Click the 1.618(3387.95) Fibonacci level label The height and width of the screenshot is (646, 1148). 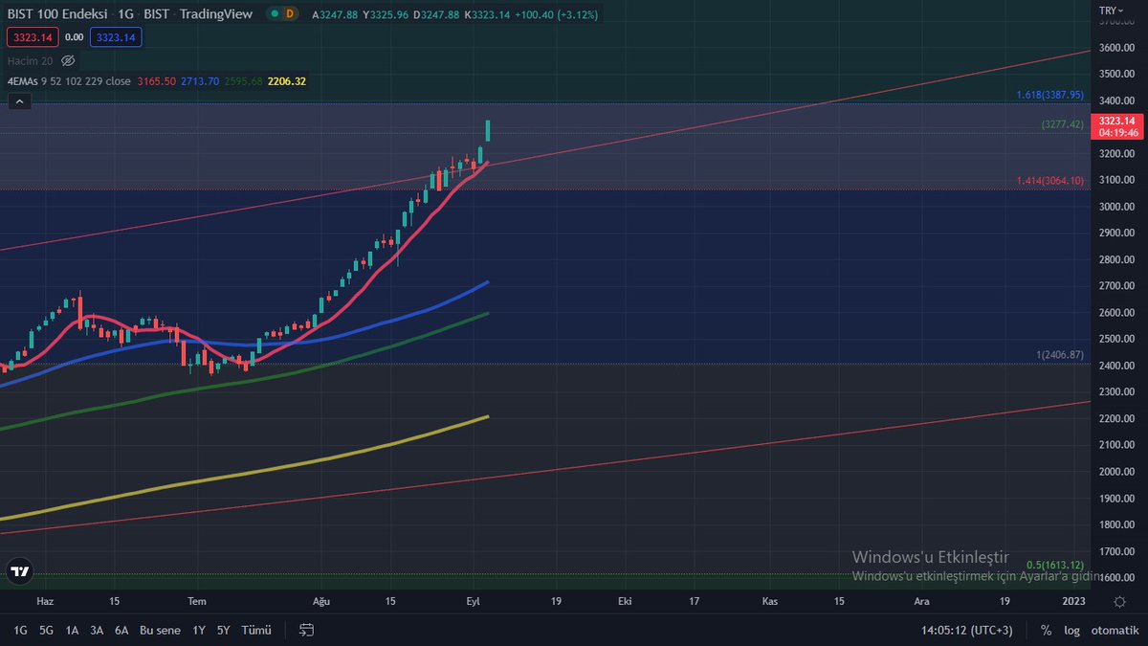point(1050,96)
